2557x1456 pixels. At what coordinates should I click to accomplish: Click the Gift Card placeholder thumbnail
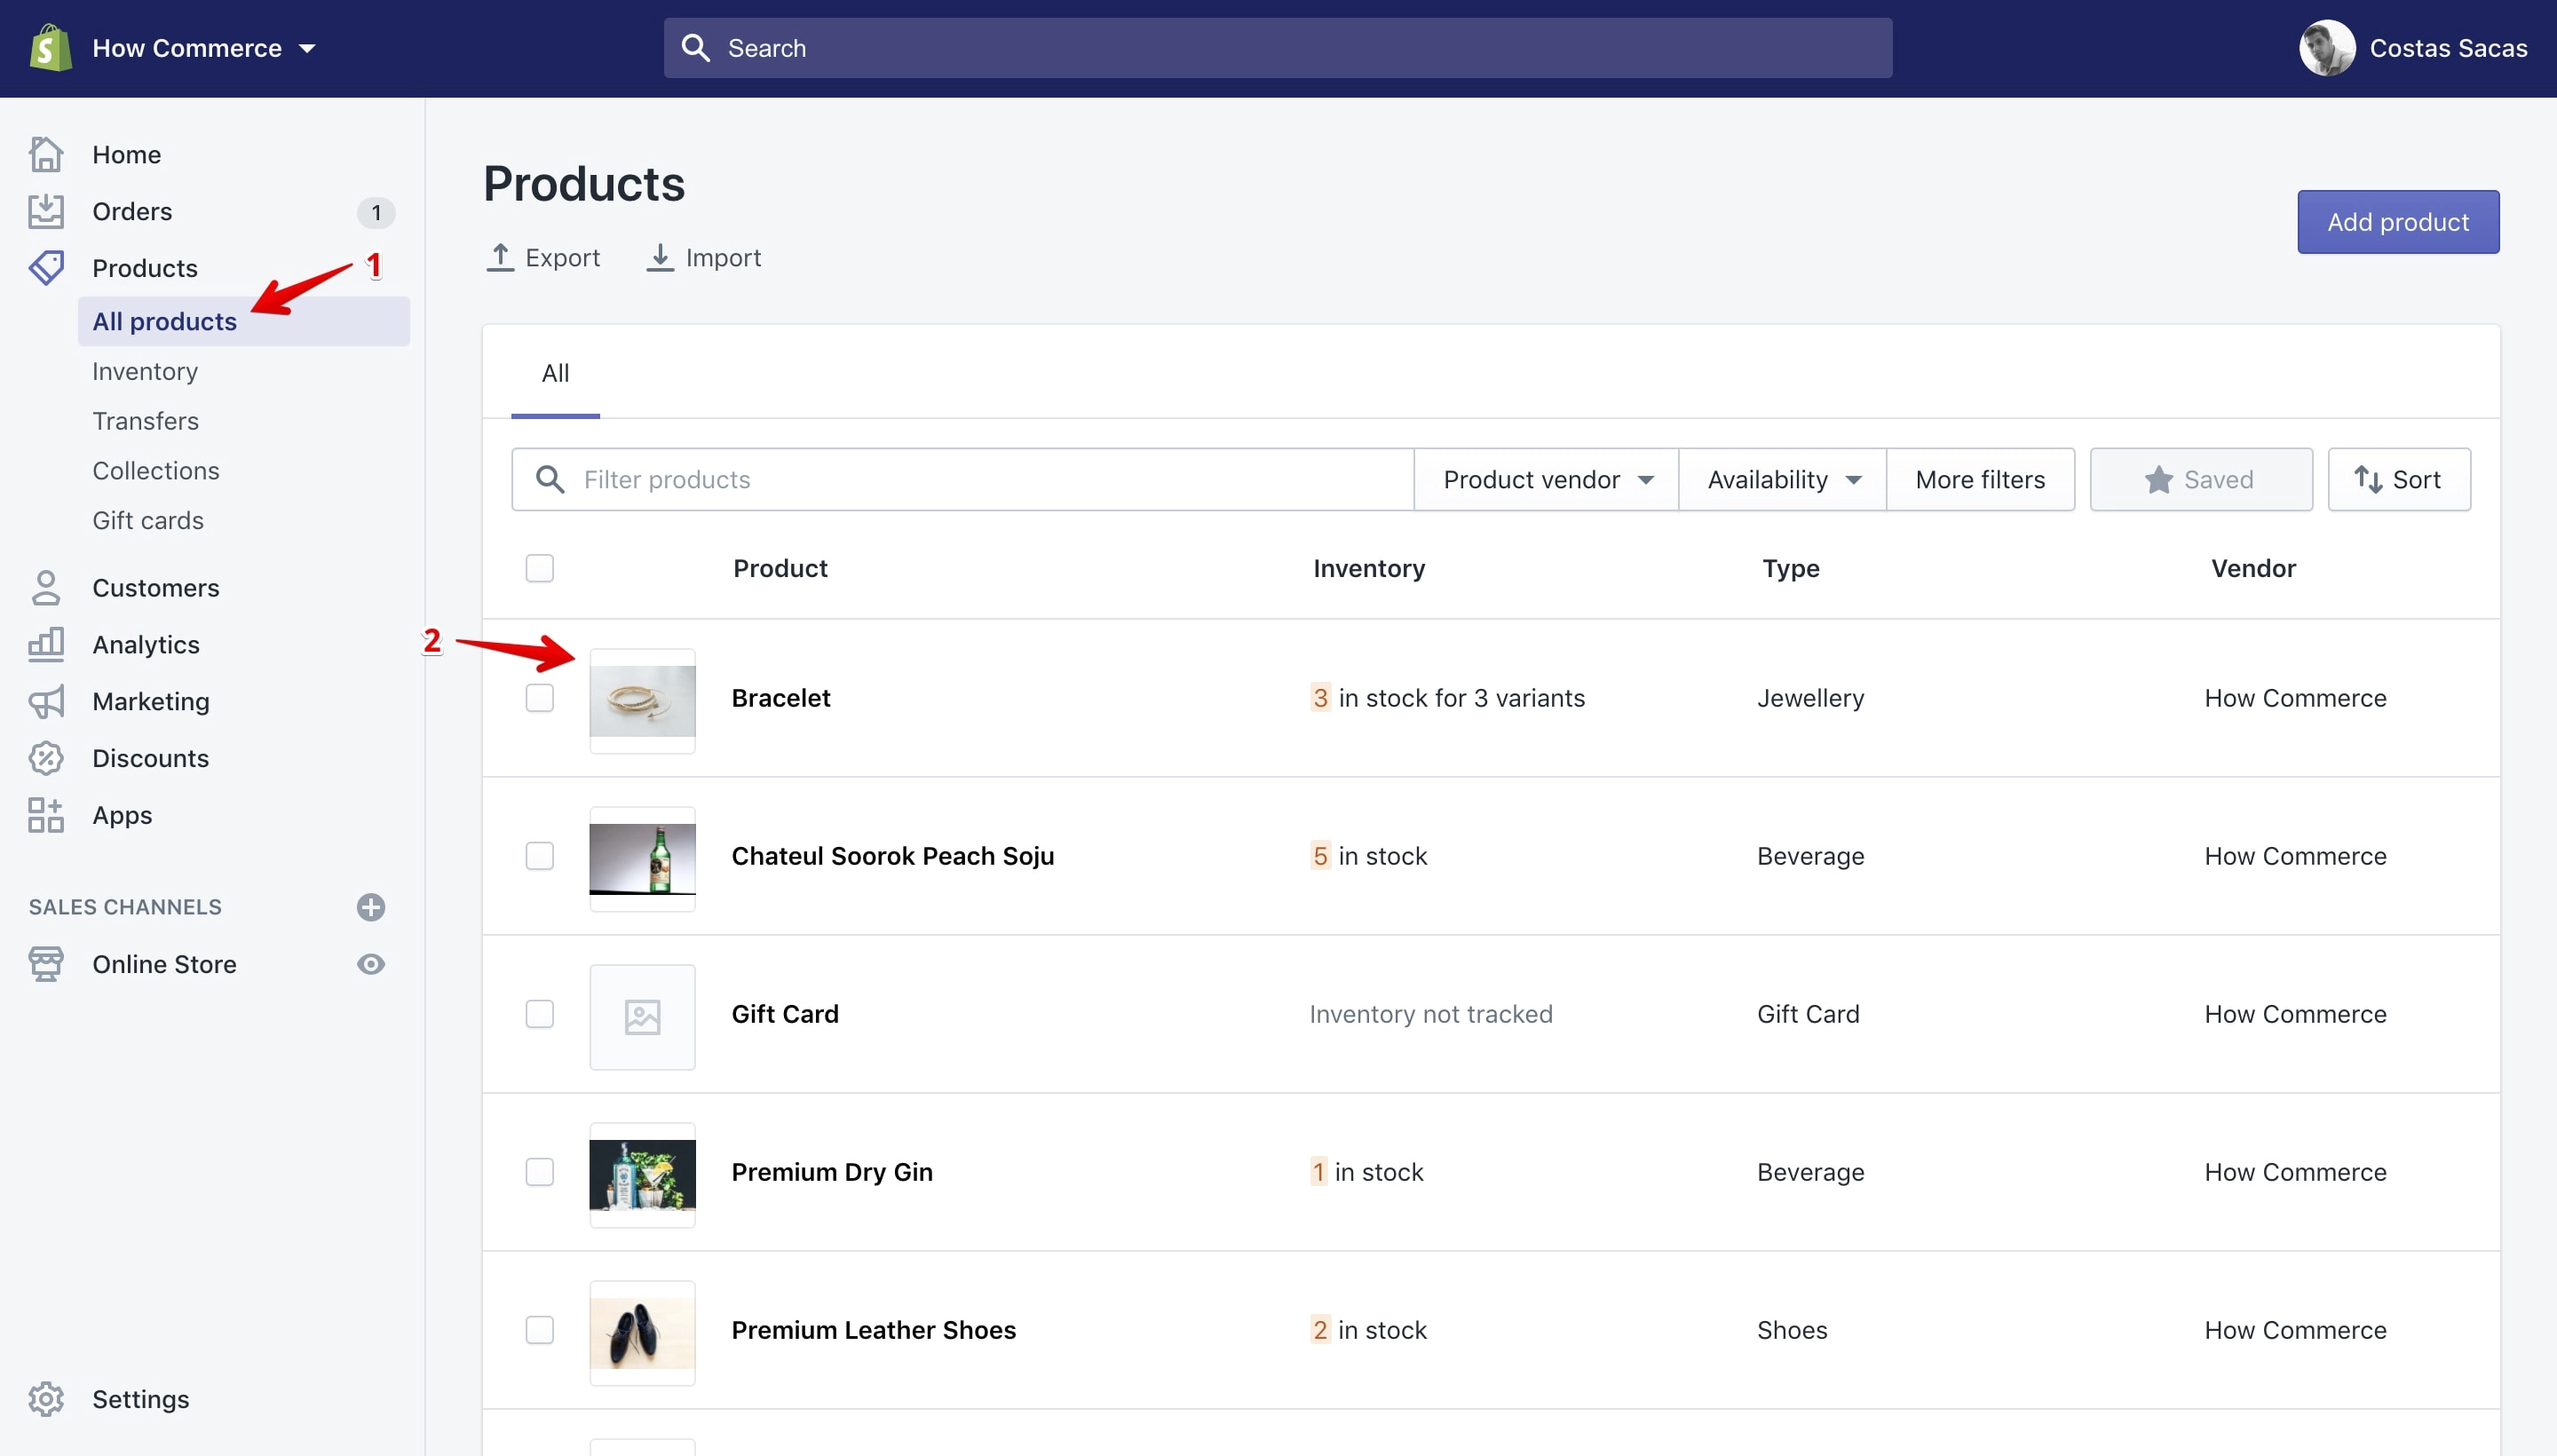coord(642,1017)
